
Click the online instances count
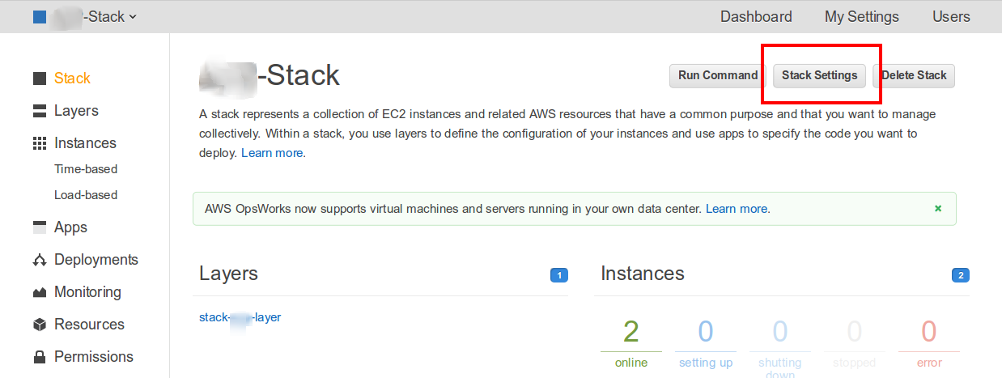point(630,332)
